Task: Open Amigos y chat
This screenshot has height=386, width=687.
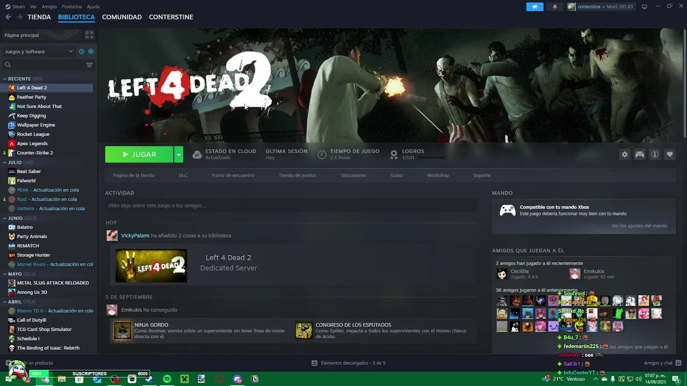Action: (x=658, y=363)
